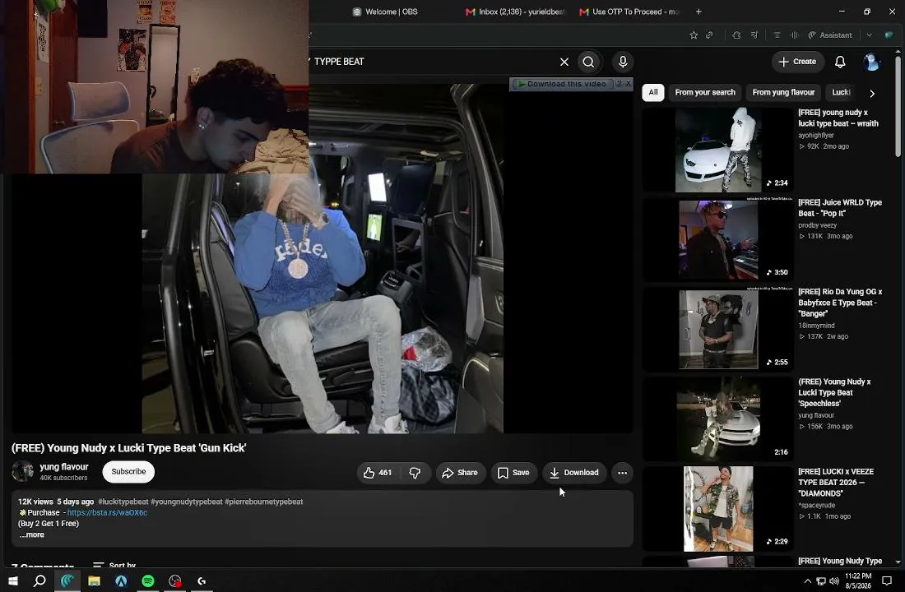Open the browser profile icon in toolbar
The height and width of the screenshot is (592, 905).
pos(889,35)
